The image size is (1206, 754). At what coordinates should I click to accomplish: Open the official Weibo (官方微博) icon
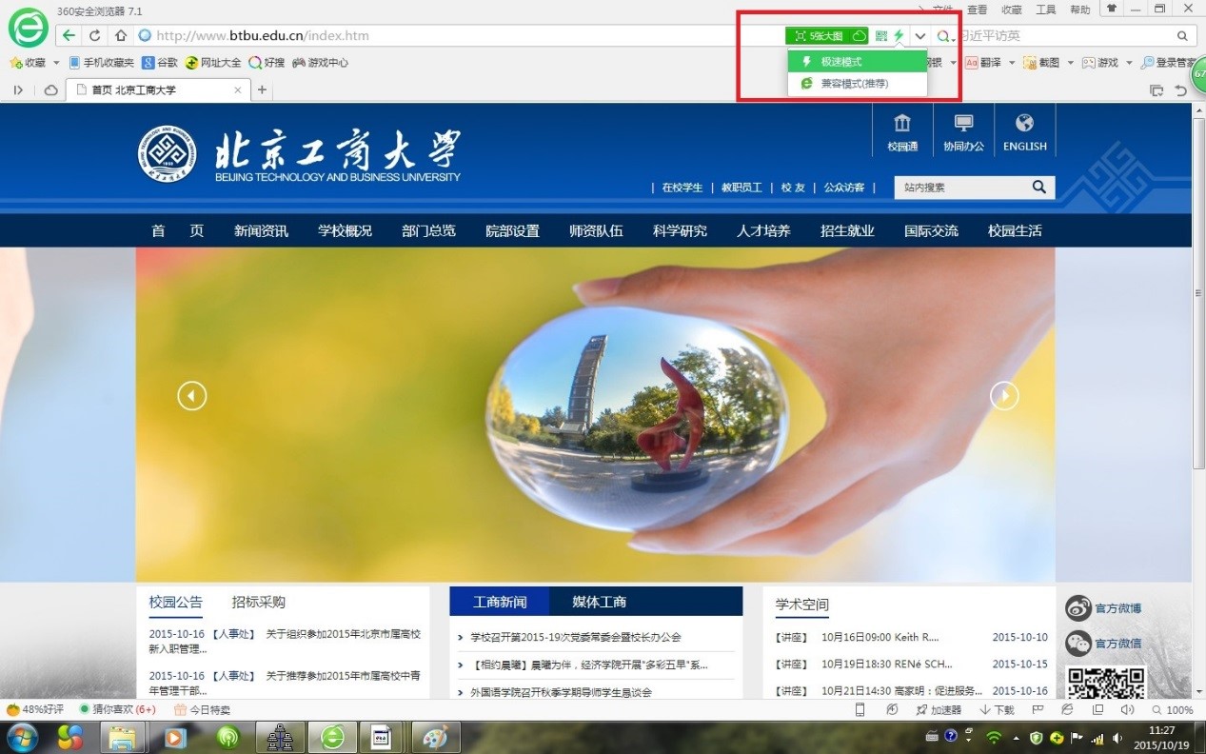1078,608
